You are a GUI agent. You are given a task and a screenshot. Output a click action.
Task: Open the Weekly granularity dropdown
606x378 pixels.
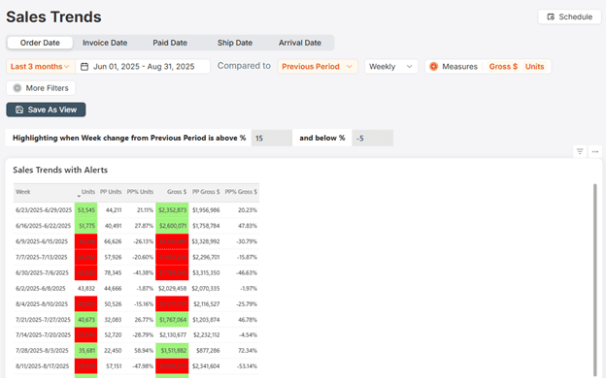(x=390, y=66)
